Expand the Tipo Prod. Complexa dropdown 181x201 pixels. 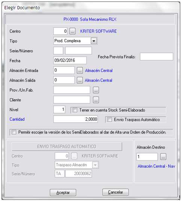pyautogui.click(x=94, y=41)
